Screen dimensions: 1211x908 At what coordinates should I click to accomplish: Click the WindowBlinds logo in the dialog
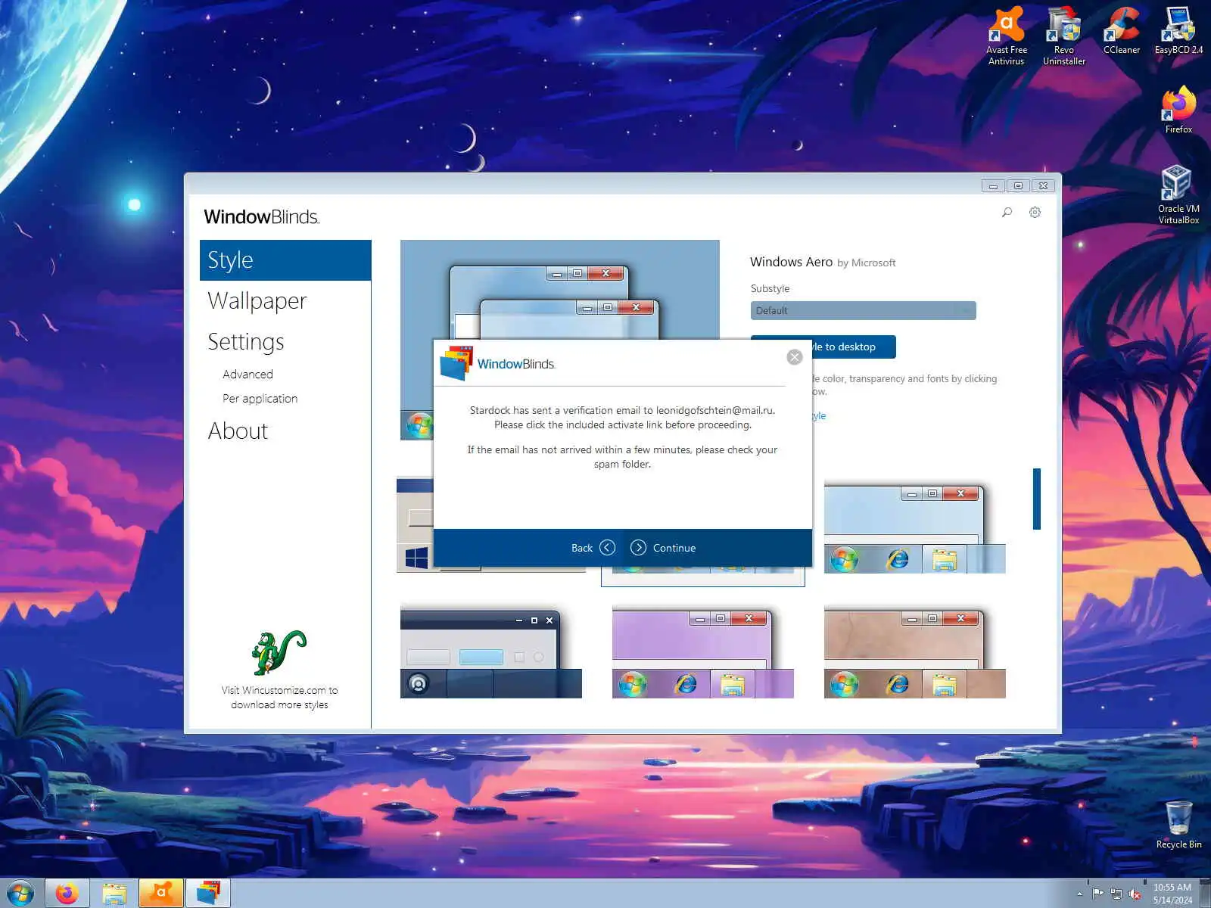497,363
